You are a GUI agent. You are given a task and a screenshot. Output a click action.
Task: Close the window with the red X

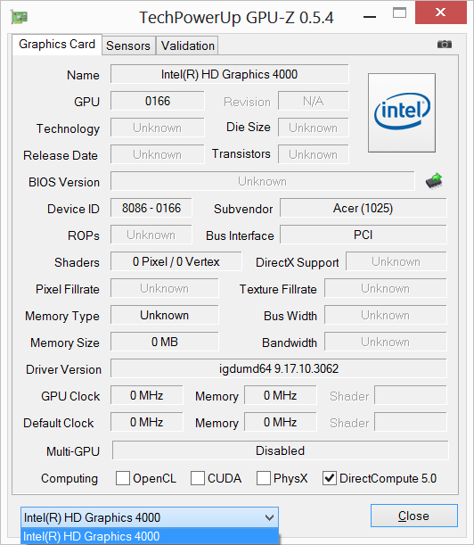click(441, 12)
